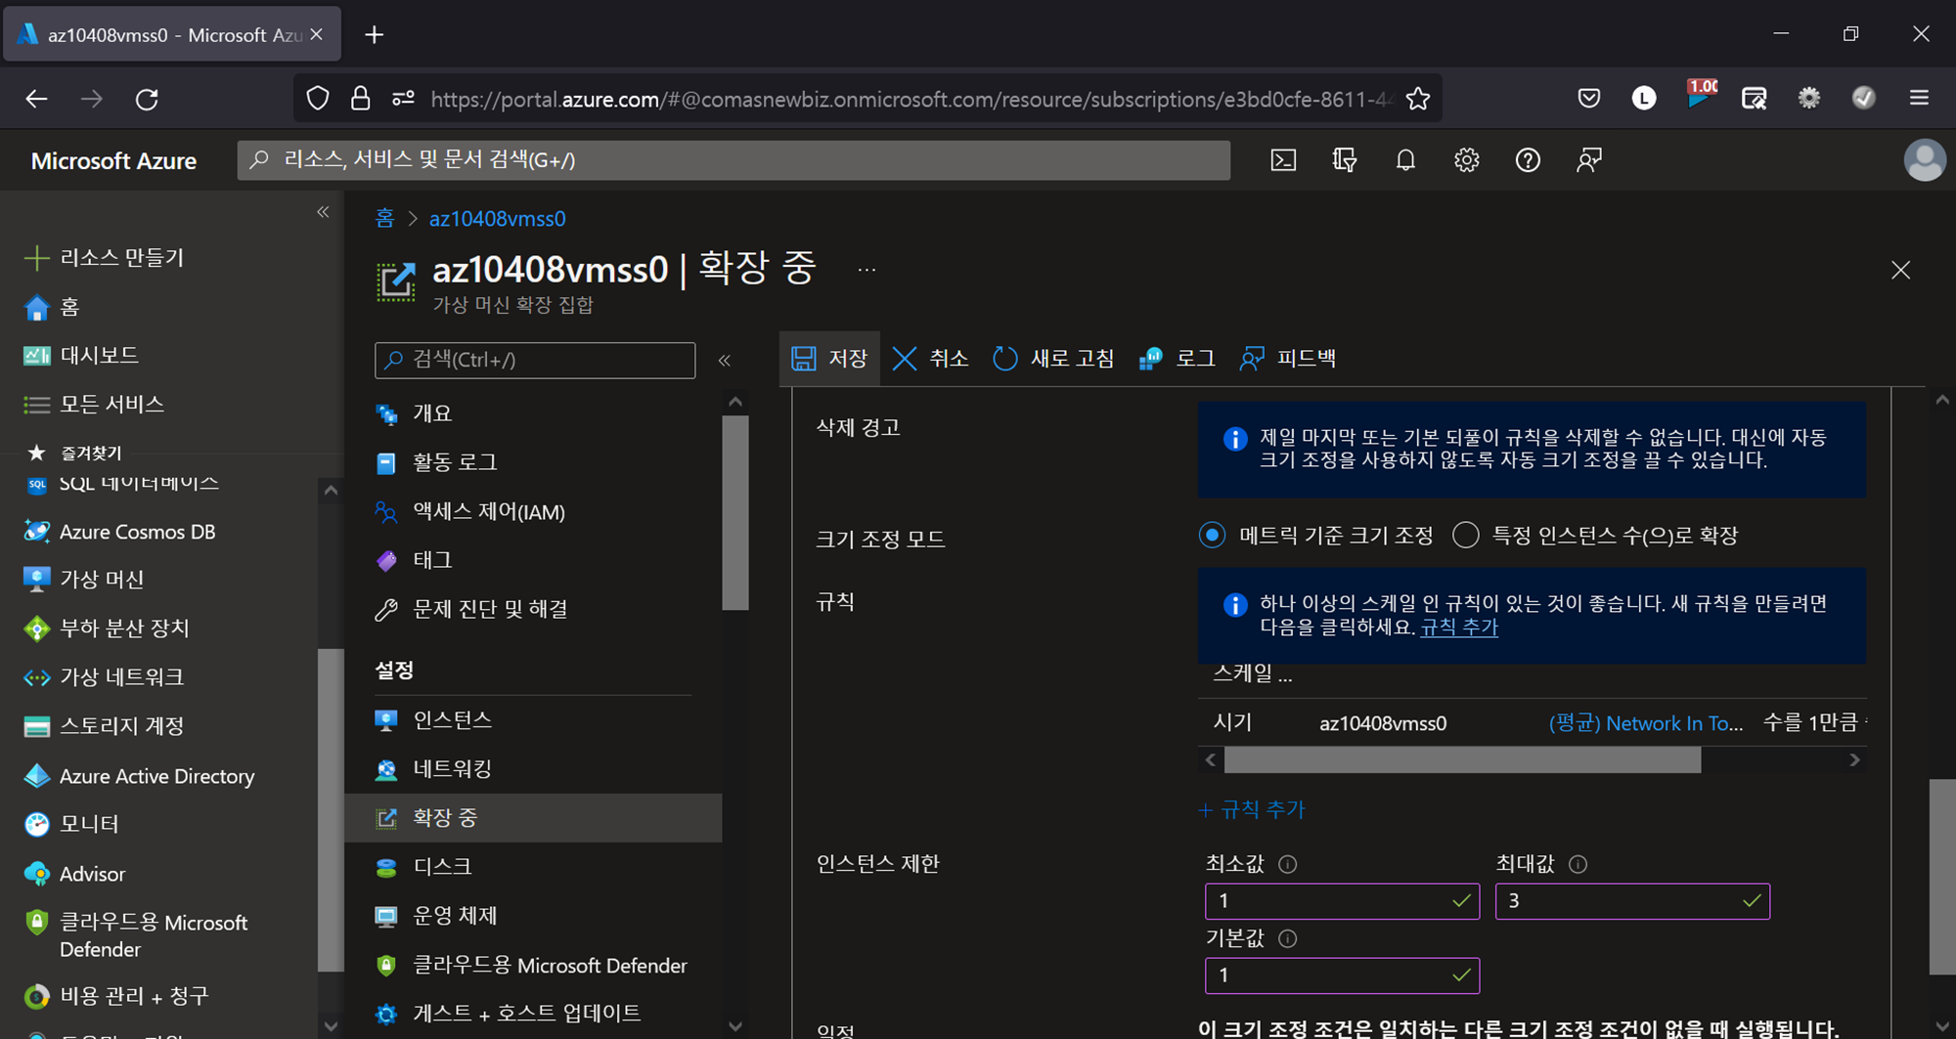Click the Refresh (새로 고침) toolbar button
The image size is (1956, 1039).
click(1053, 359)
